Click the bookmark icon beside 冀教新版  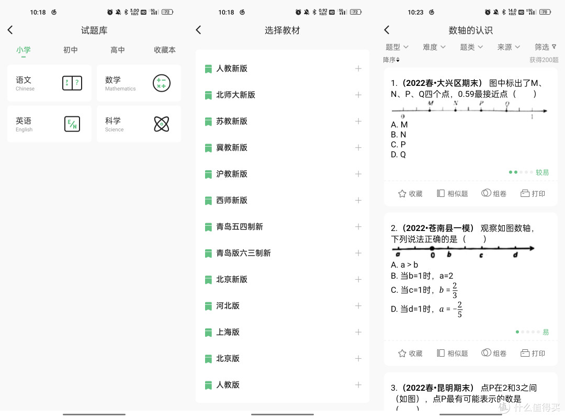click(208, 148)
